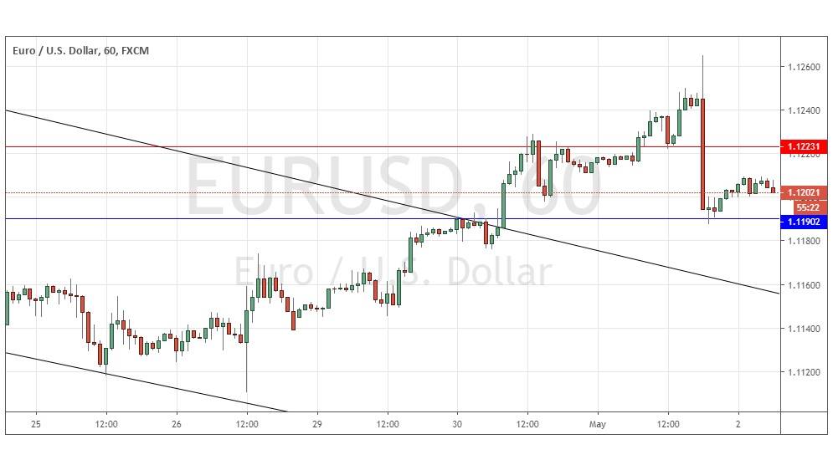Click the 1.12400 price axis label

pyautogui.click(x=805, y=110)
